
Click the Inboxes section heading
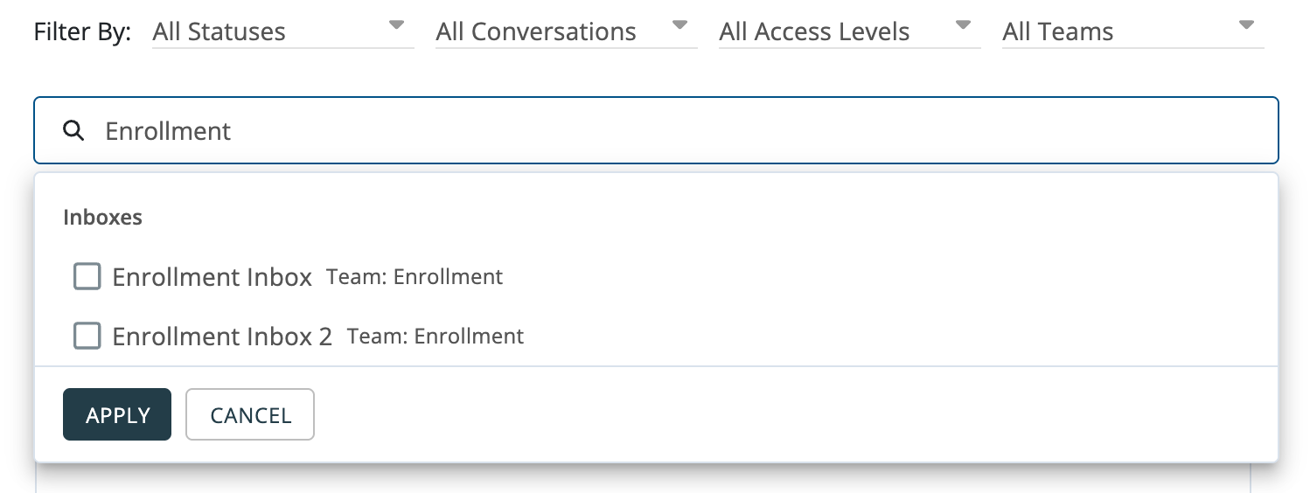[x=102, y=218]
